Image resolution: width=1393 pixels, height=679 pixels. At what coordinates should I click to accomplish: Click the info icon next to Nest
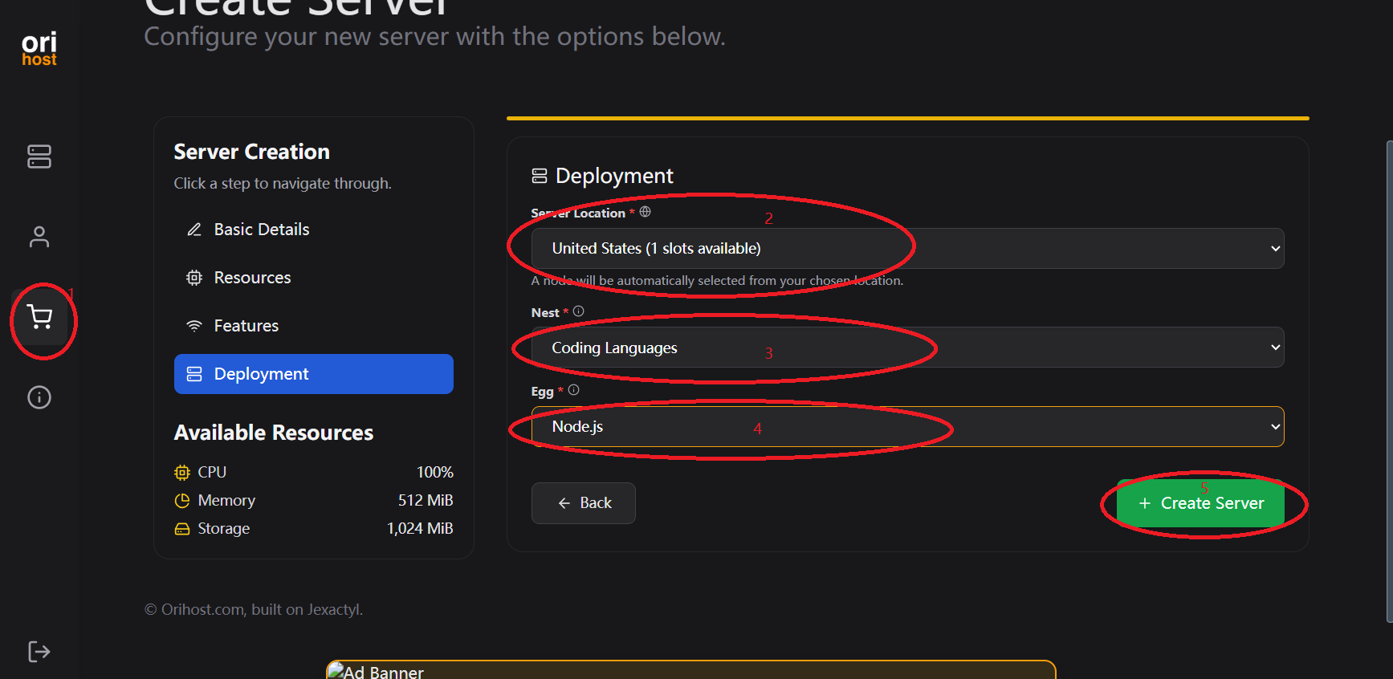578,311
